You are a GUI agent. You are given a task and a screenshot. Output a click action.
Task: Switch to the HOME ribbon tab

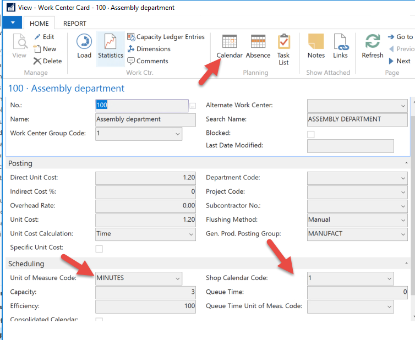coord(39,24)
